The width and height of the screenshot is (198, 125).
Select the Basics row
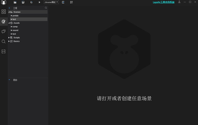click(16, 41)
